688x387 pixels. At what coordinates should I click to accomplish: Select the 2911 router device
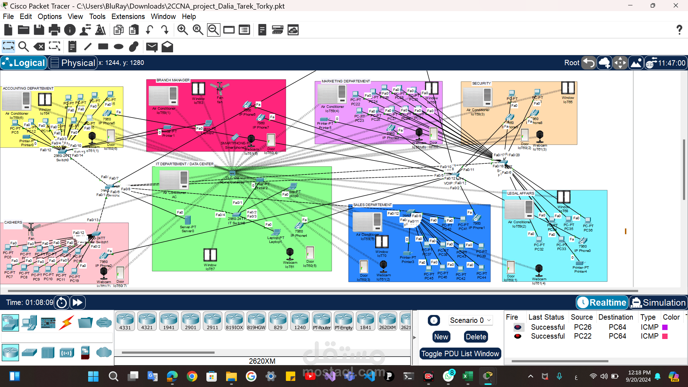[x=212, y=321]
